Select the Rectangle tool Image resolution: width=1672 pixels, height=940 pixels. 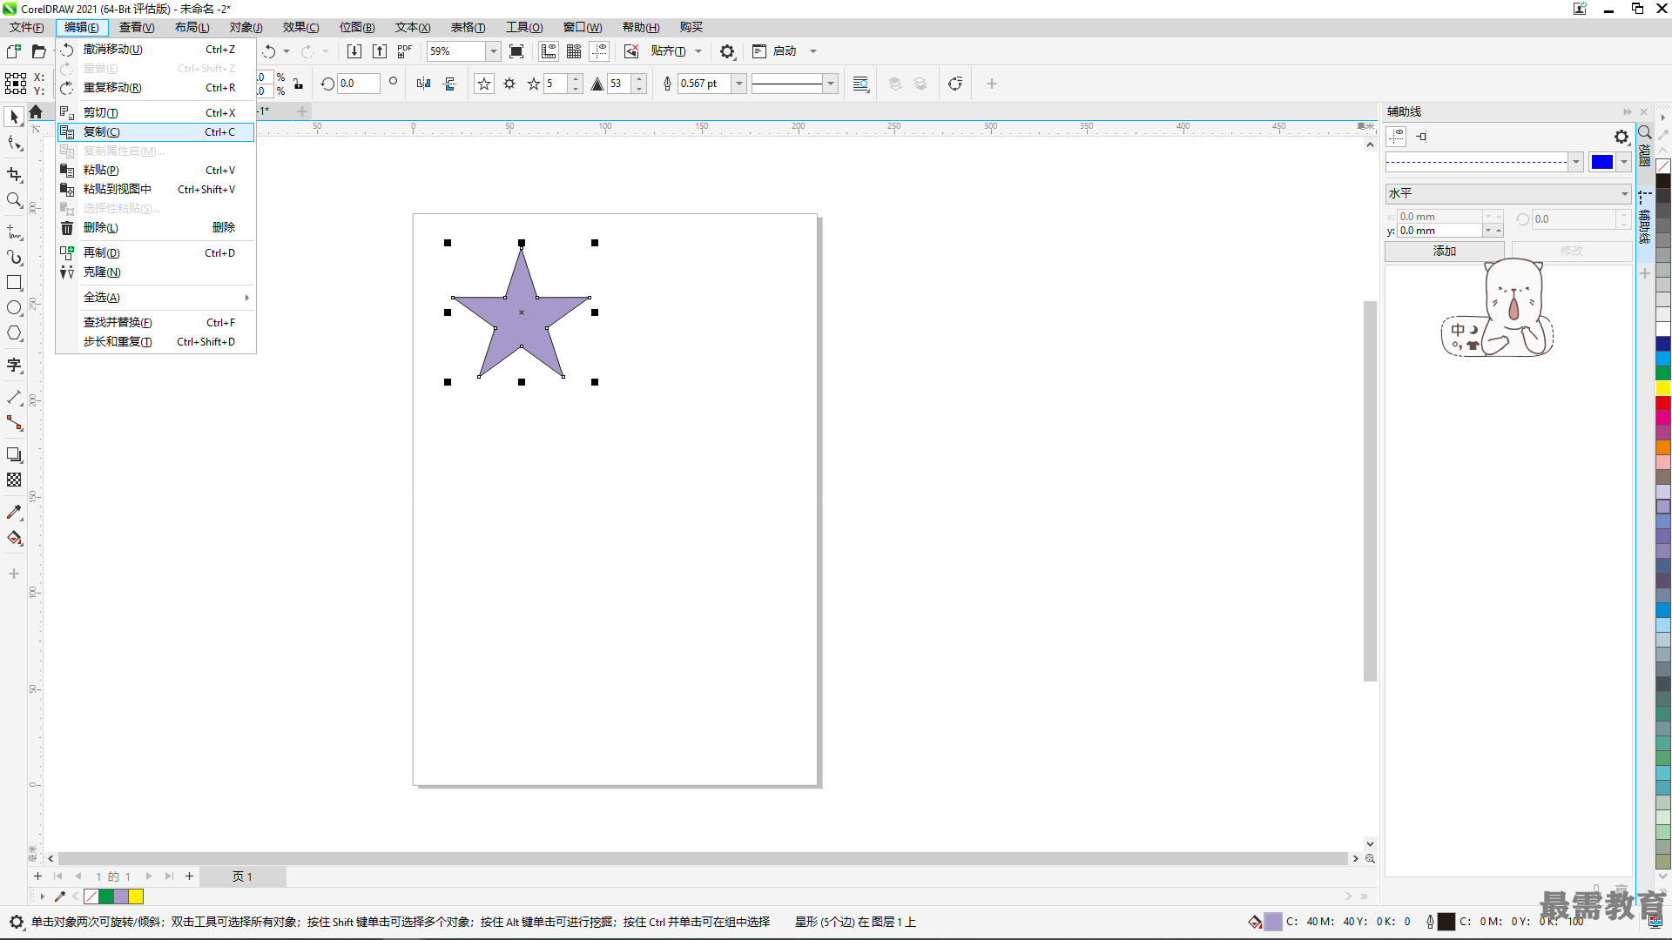(x=14, y=283)
